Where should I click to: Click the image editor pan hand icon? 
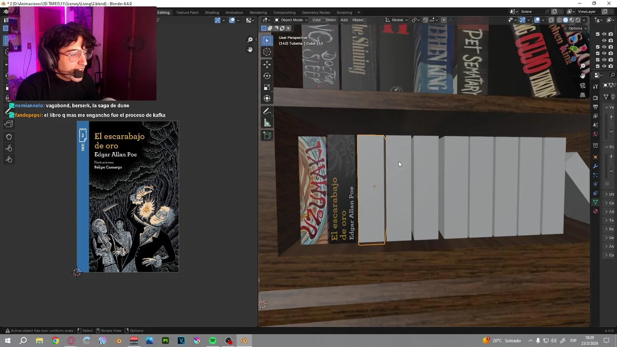[250, 50]
